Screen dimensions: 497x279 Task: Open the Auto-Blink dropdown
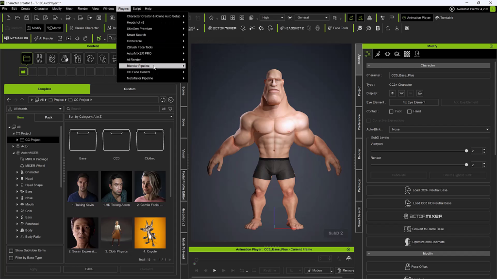point(440,129)
